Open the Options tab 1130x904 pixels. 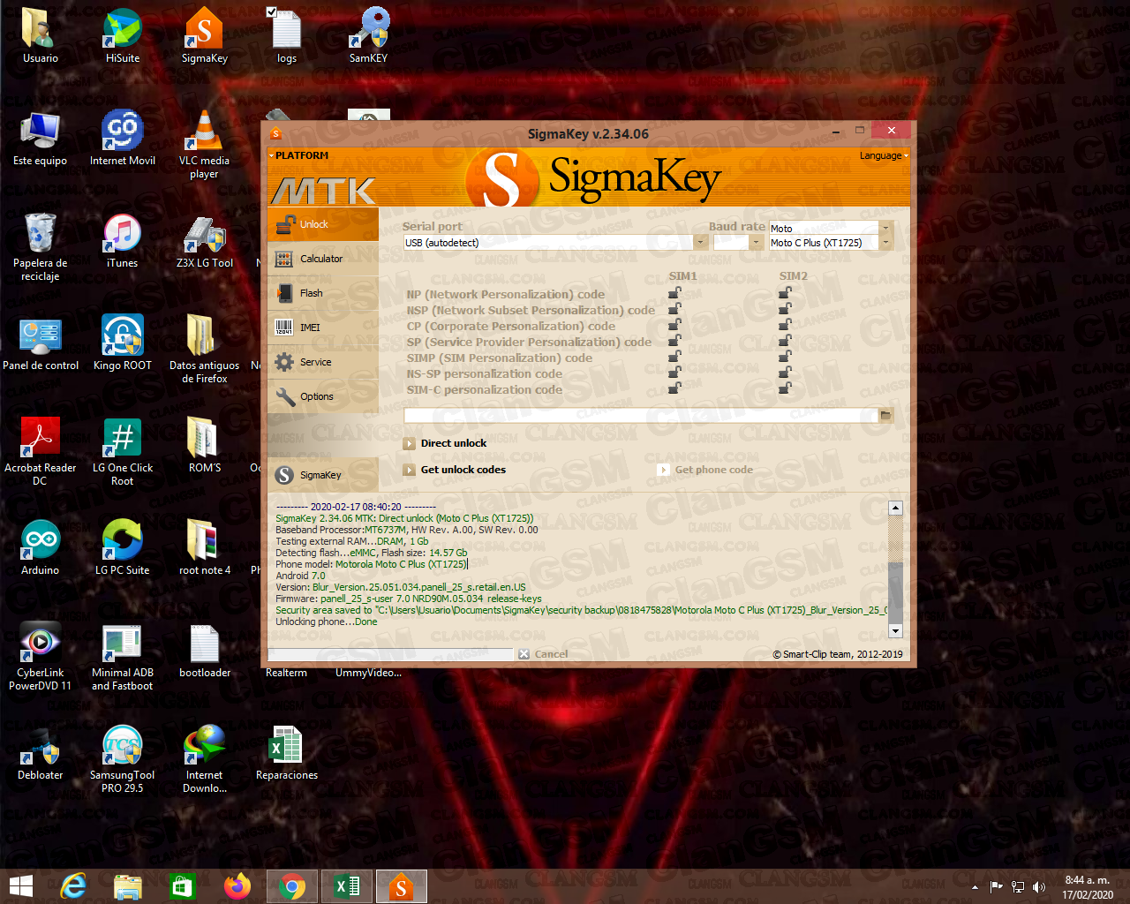click(323, 396)
